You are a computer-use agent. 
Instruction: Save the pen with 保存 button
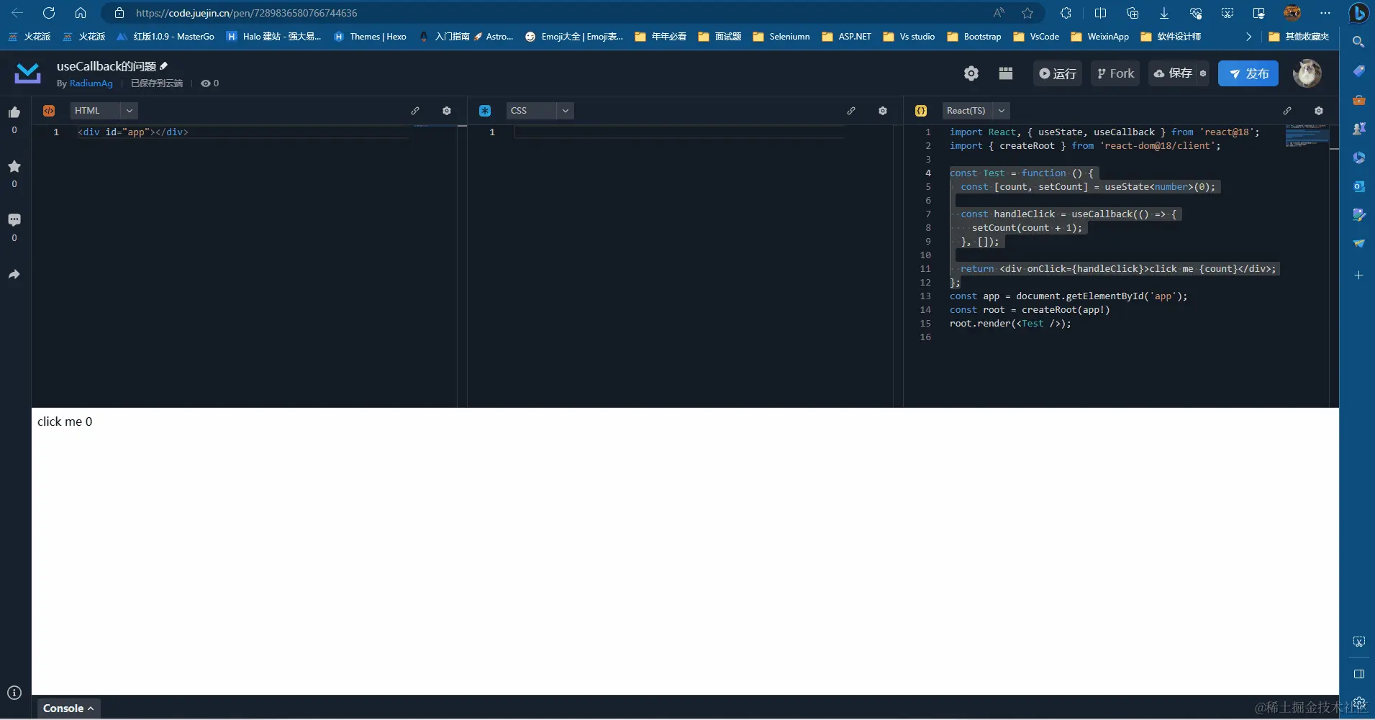coord(1173,73)
